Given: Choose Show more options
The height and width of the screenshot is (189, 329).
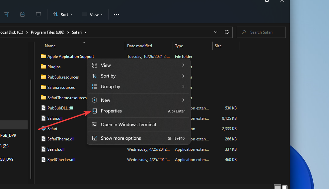Looking at the screenshot, I should (x=138, y=138).
